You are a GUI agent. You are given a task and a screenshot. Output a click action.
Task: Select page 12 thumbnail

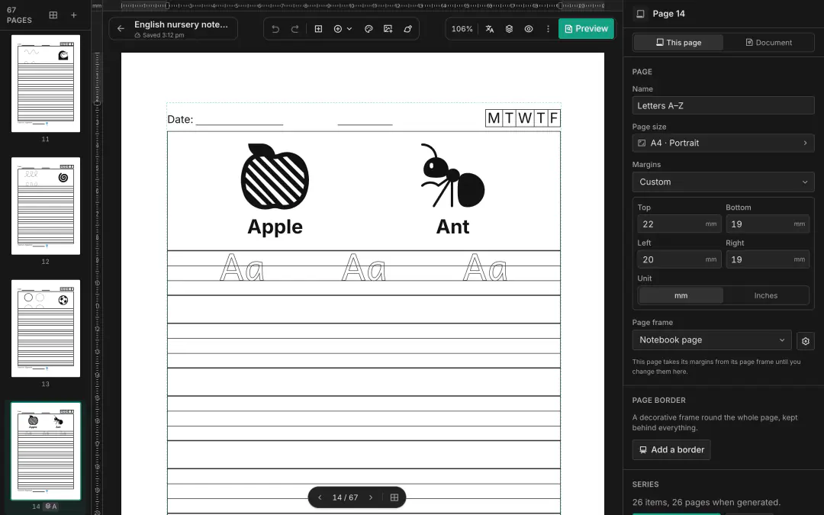[46, 206]
